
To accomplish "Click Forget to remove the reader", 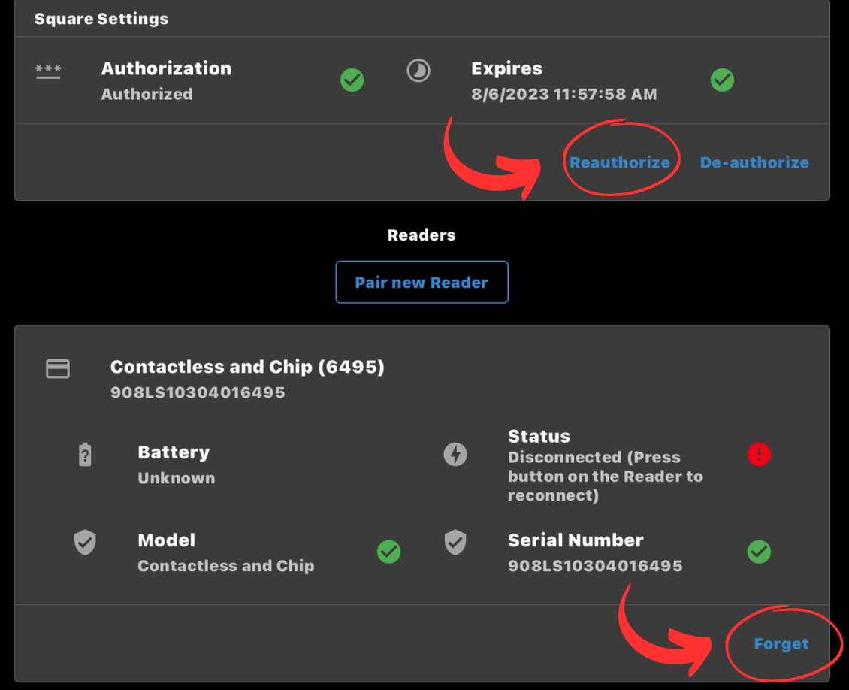I will point(781,644).
